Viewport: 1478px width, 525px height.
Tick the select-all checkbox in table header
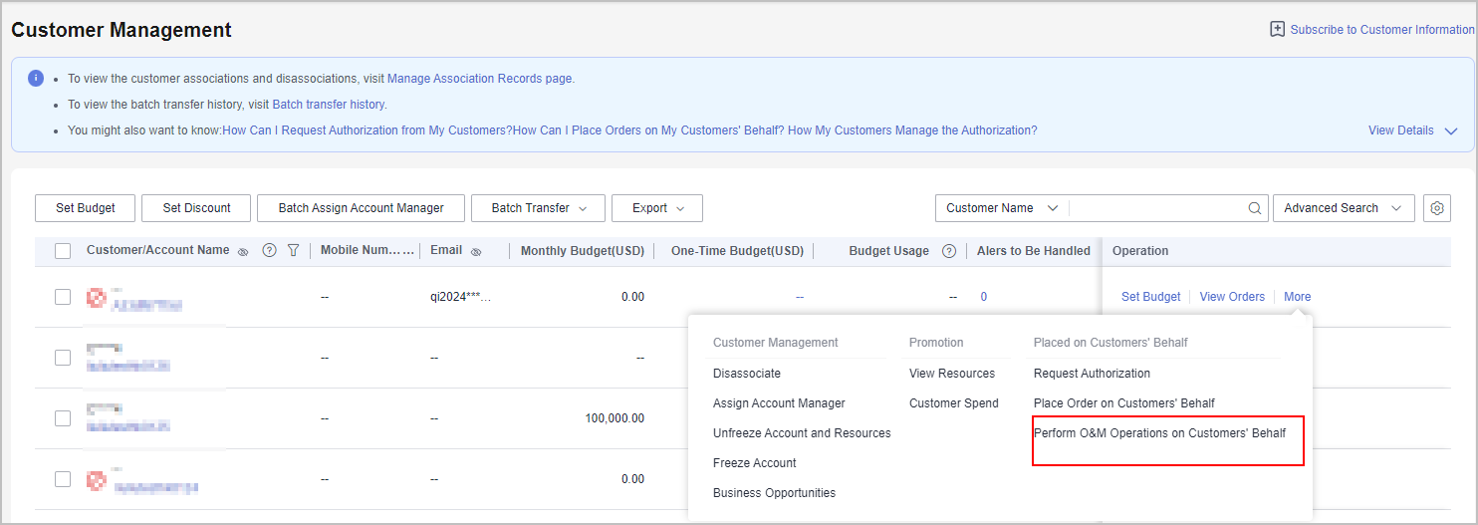coord(63,251)
